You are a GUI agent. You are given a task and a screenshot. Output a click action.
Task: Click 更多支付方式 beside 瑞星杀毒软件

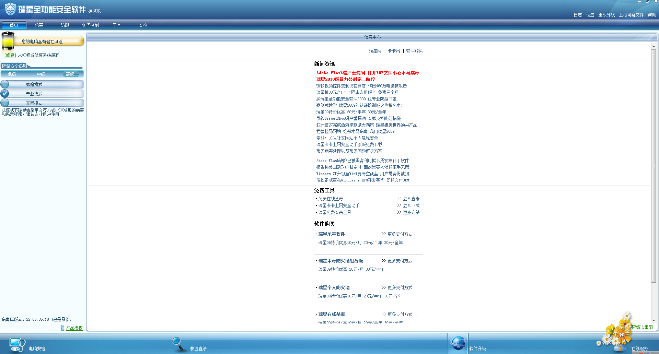click(x=402, y=234)
